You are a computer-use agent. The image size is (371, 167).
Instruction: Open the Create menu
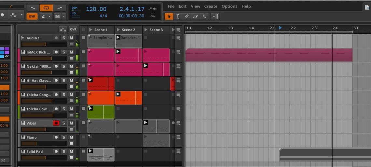[211, 6]
